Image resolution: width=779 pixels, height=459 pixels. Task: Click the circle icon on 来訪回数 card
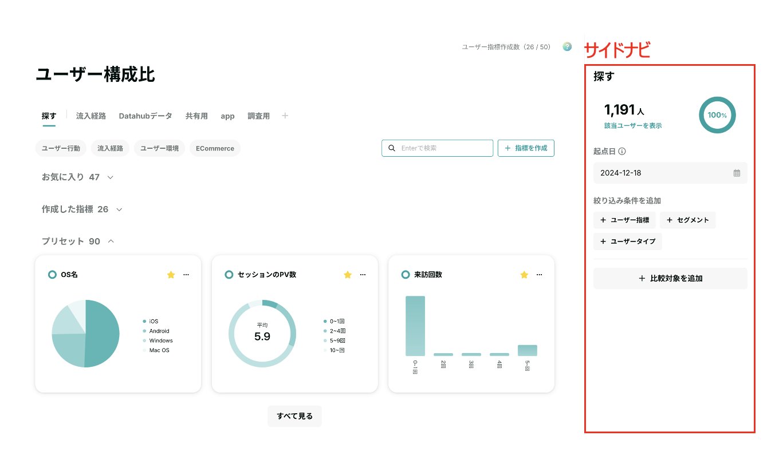[x=406, y=275]
